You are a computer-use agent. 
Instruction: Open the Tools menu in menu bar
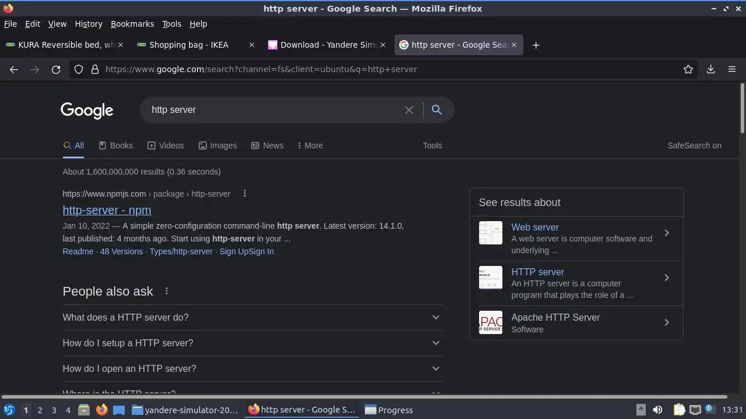[x=171, y=24]
